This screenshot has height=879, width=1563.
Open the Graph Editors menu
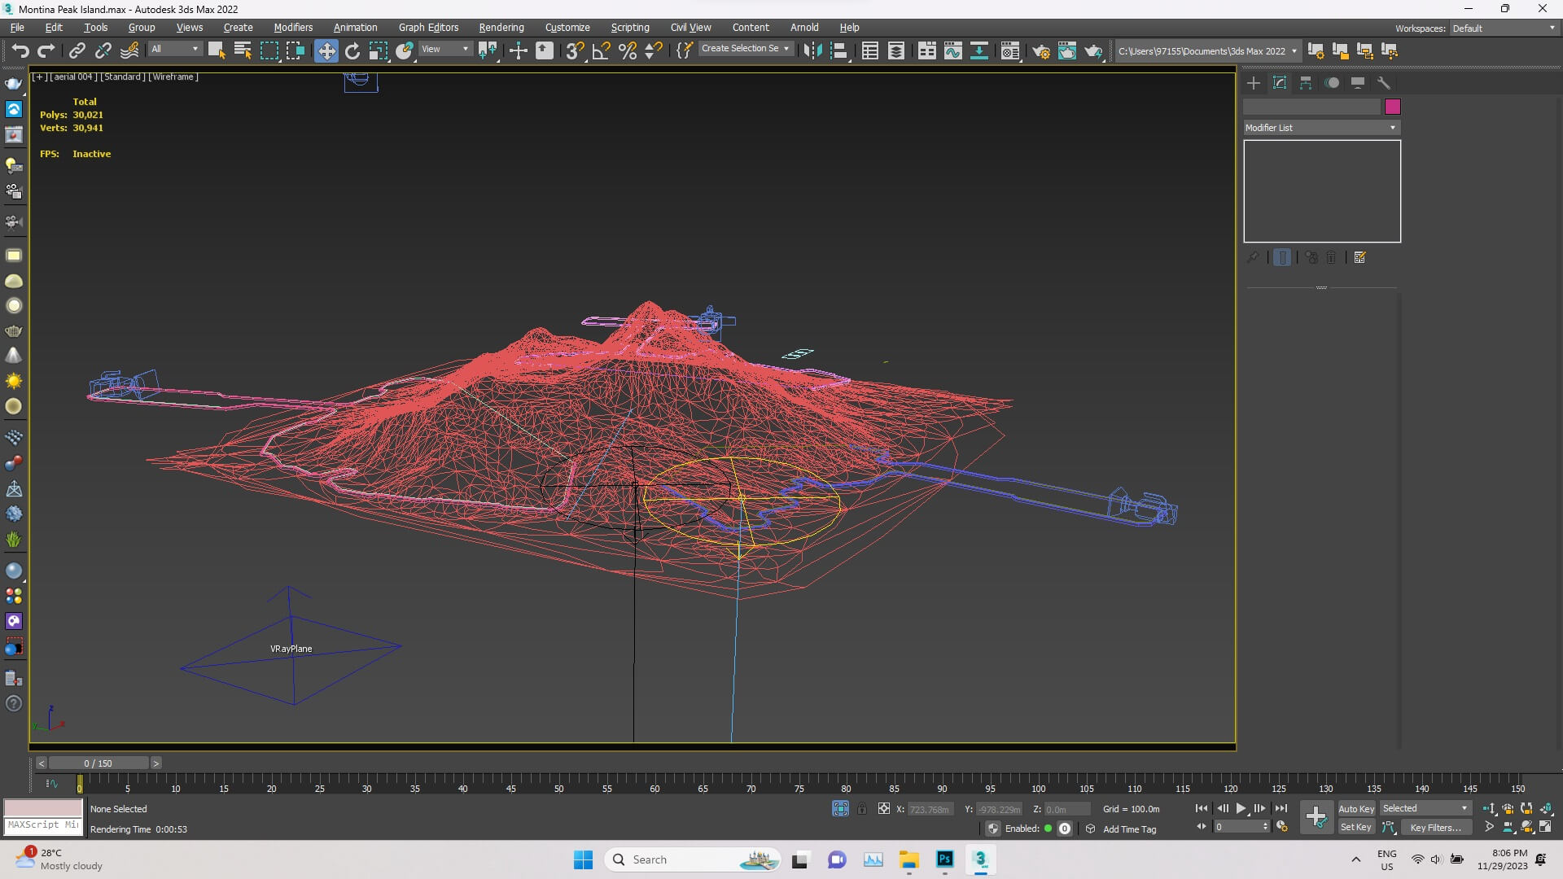click(428, 28)
